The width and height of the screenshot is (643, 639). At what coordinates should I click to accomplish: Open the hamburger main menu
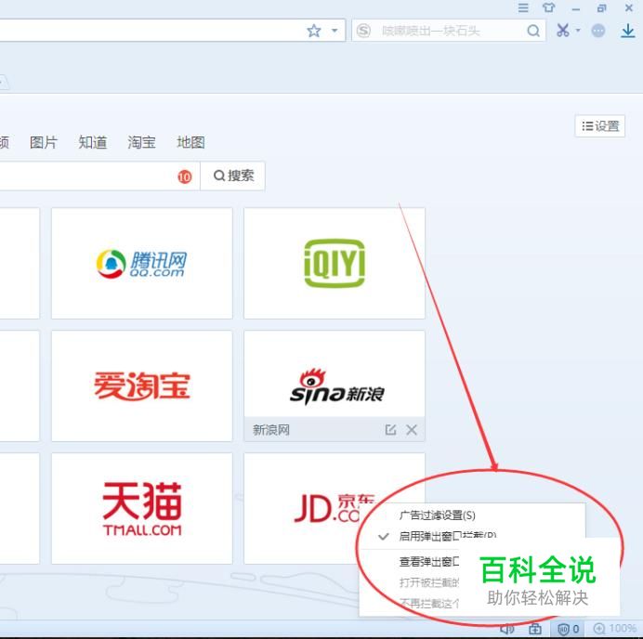click(x=523, y=7)
